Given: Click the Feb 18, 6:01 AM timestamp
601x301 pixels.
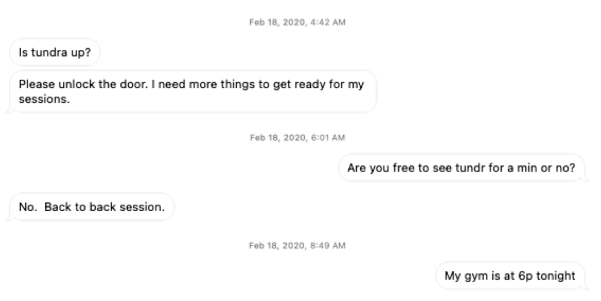Looking at the screenshot, I should click(x=300, y=137).
